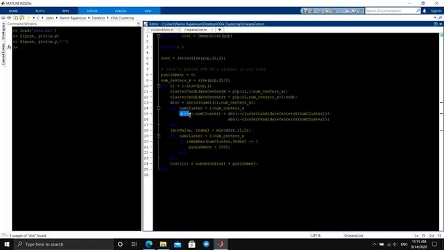Select Users in the address path
Viewport: 444px width, 250px height.
[49, 18]
